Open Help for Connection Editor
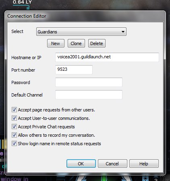 coord(144,164)
